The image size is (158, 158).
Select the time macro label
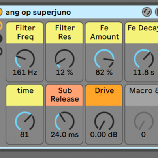tap(24, 95)
